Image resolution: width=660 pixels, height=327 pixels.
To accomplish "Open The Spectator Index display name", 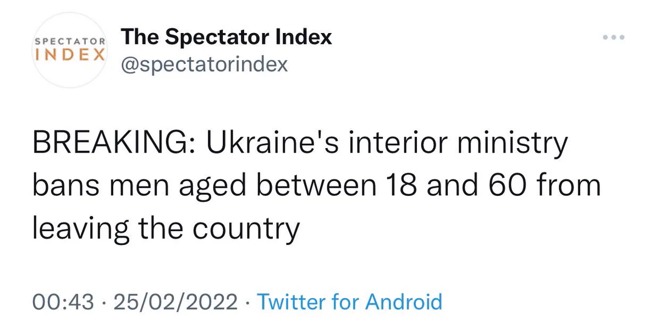I will coord(226,37).
